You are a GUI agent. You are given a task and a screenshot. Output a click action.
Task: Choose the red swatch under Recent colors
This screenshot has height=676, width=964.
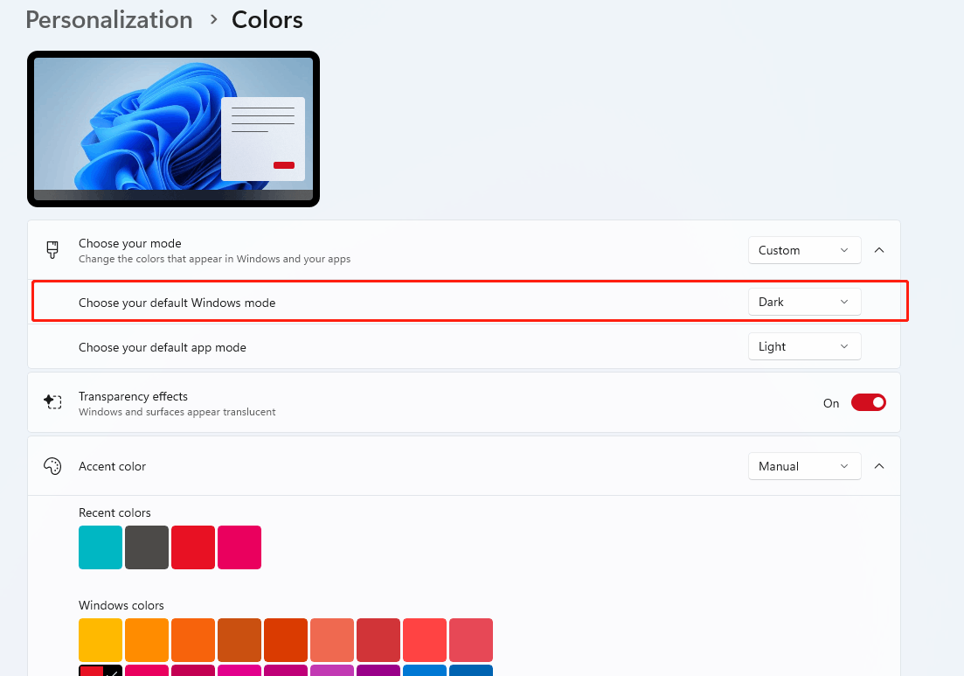(192, 547)
